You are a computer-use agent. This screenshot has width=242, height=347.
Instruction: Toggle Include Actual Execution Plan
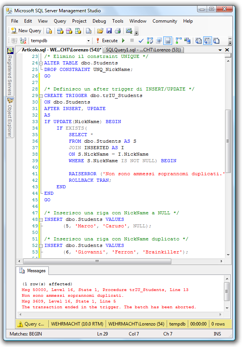coord(178,41)
